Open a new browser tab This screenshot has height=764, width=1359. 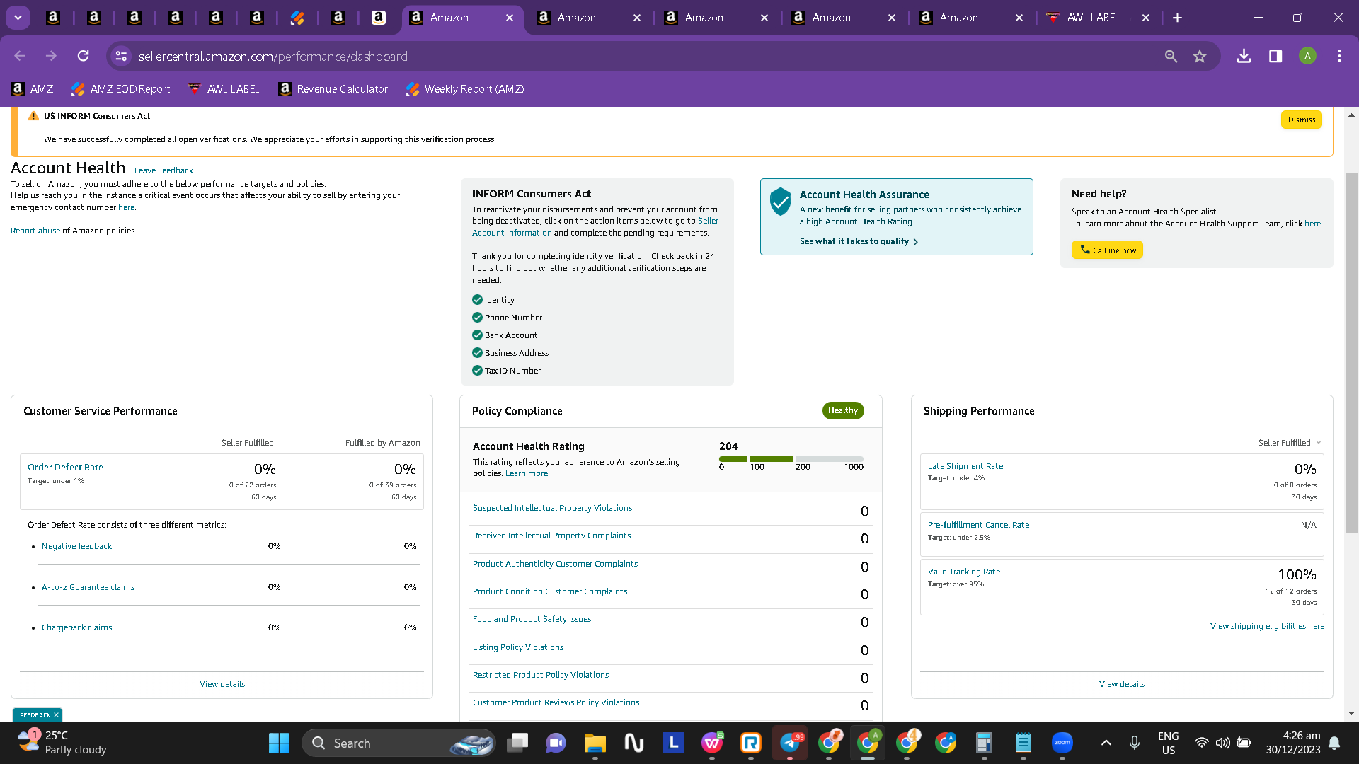pyautogui.click(x=1177, y=18)
